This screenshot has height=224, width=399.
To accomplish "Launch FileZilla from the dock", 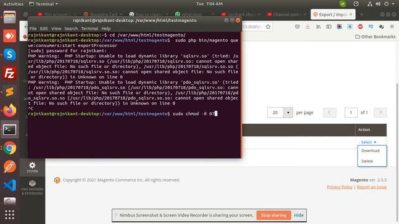I will click(10, 73).
